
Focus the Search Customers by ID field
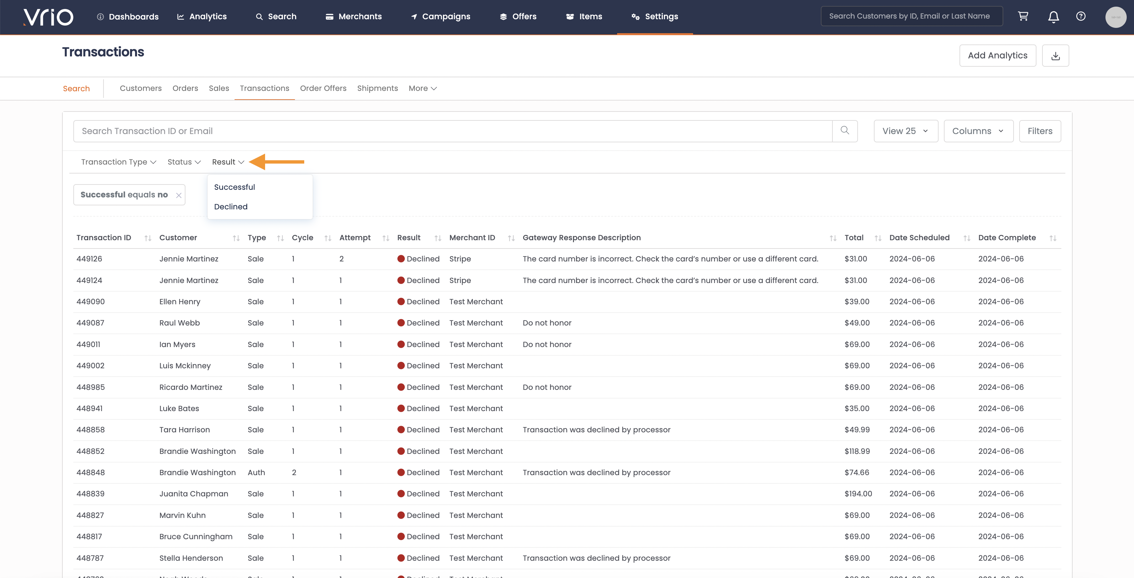[912, 16]
